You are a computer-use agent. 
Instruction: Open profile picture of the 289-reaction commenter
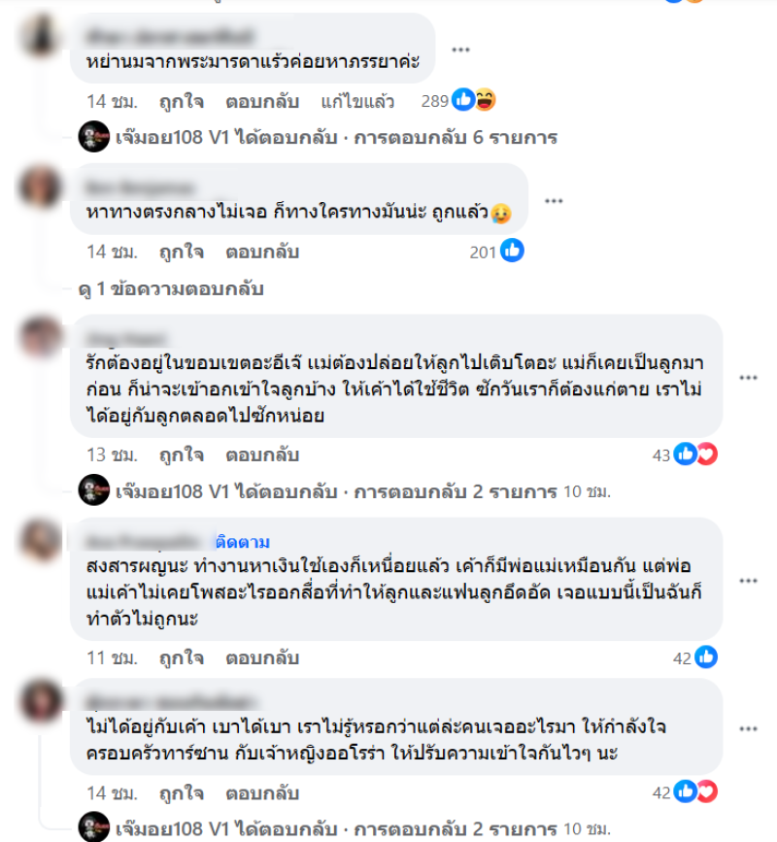[x=40, y=35]
